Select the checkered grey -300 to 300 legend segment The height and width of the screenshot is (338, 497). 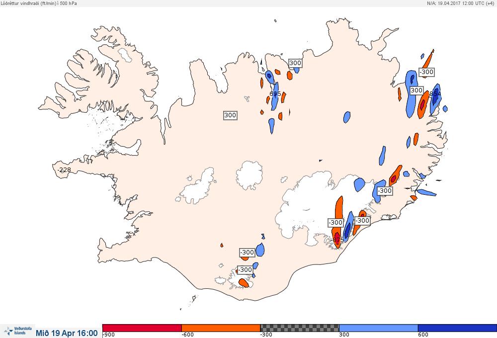coord(300,328)
